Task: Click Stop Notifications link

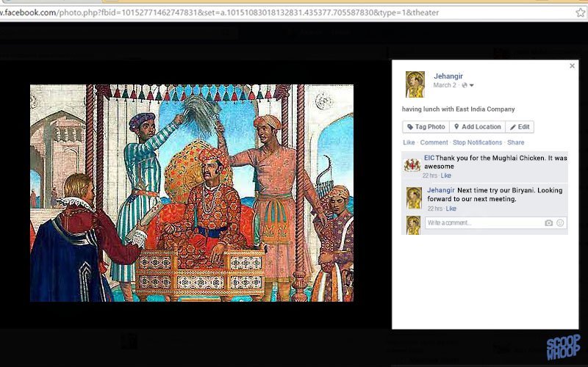Action: click(x=477, y=142)
